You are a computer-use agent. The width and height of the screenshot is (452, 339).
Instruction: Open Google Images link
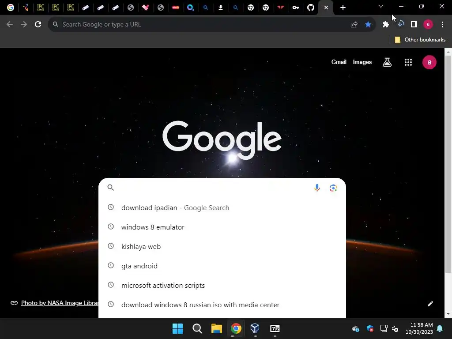coord(362,62)
